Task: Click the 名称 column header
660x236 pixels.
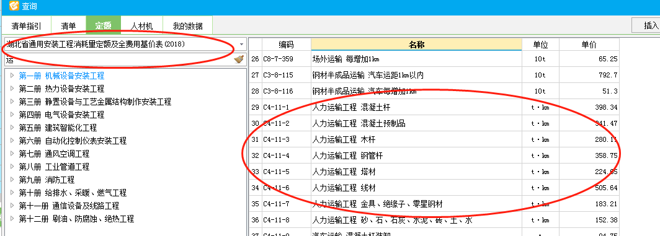Action: [416, 45]
